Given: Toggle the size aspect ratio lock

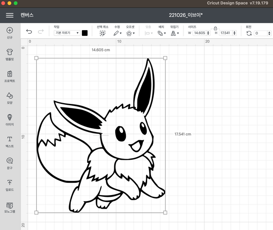Looking at the screenshot, I should [215, 28].
